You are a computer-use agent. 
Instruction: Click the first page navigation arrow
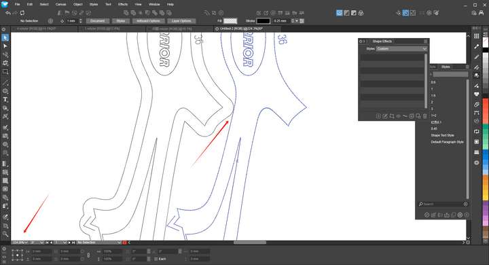tap(47, 243)
